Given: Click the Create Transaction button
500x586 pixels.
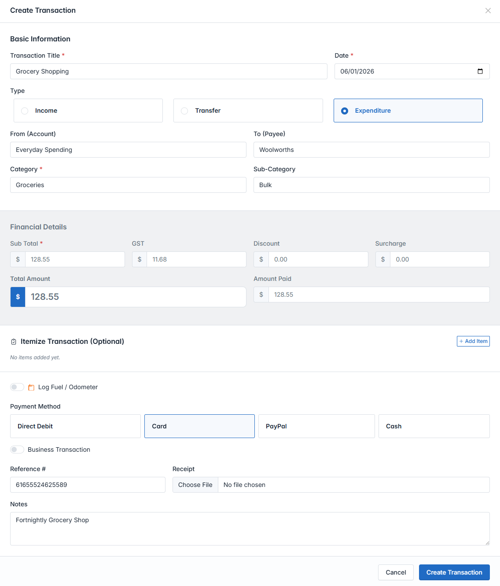Looking at the screenshot, I should point(454,572).
